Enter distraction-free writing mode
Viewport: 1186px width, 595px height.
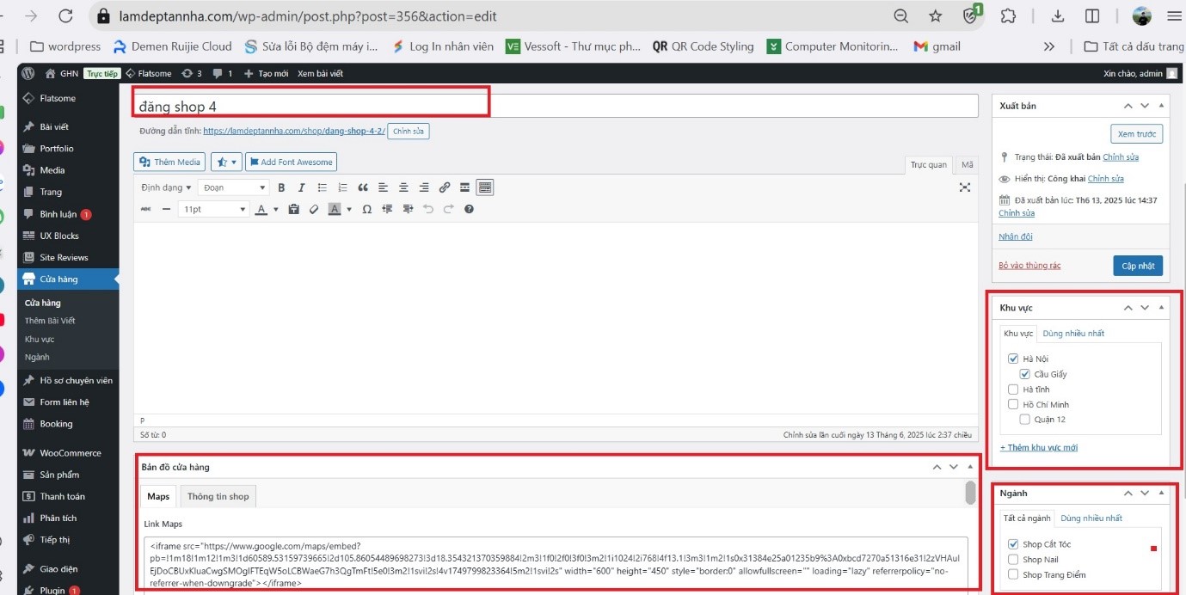coord(965,187)
